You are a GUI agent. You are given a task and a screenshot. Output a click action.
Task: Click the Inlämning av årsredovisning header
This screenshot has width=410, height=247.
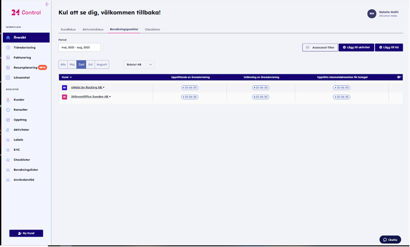tap(261, 77)
